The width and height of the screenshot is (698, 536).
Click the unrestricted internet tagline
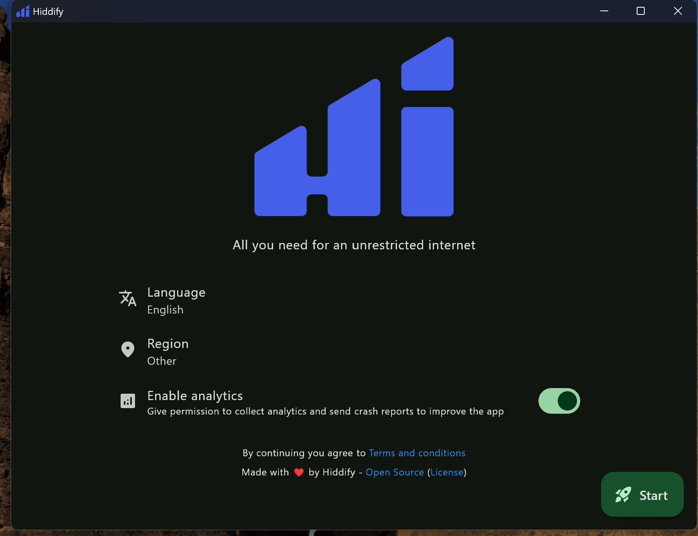(354, 245)
